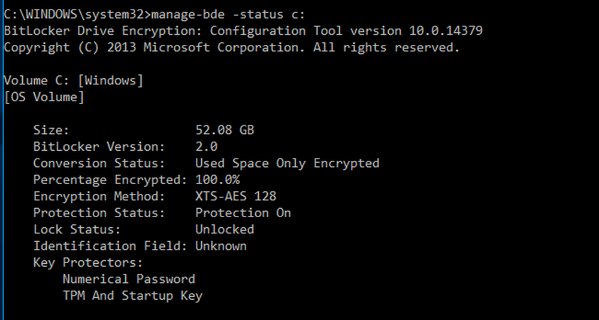Screen dimensions: 599x320
Task: Click the Identification Field Unknown value
Action: click(x=221, y=246)
